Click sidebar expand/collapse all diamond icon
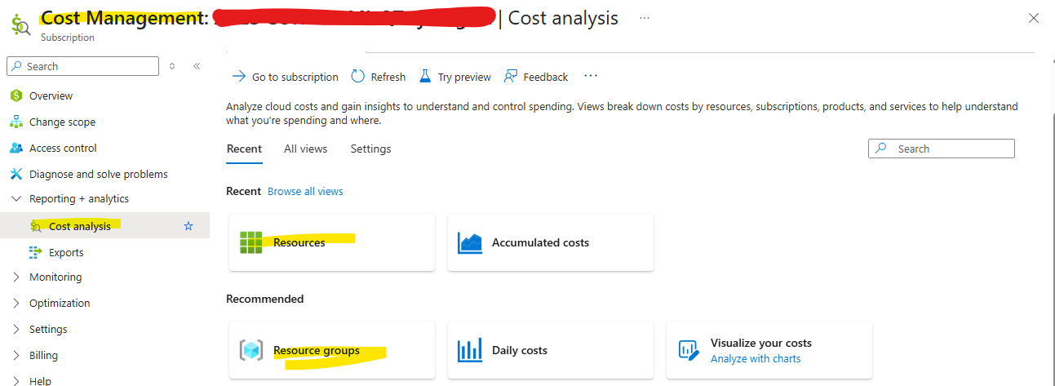 tap(172, 66)
